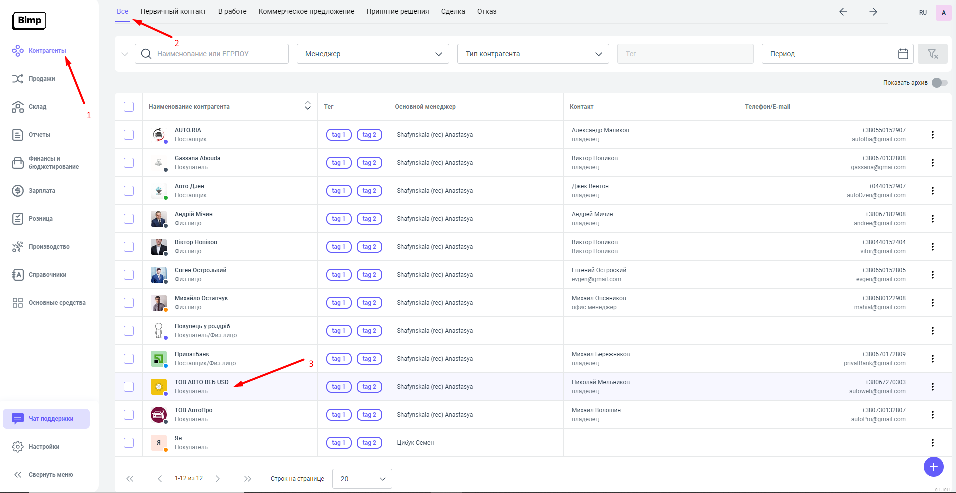Click the Продажи sales icon
This screenshot has height=493, width=956.
[18, 79]
